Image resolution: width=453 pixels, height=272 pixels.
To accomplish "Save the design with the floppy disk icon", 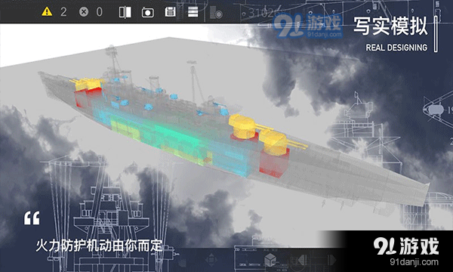I will pos(170,12).
